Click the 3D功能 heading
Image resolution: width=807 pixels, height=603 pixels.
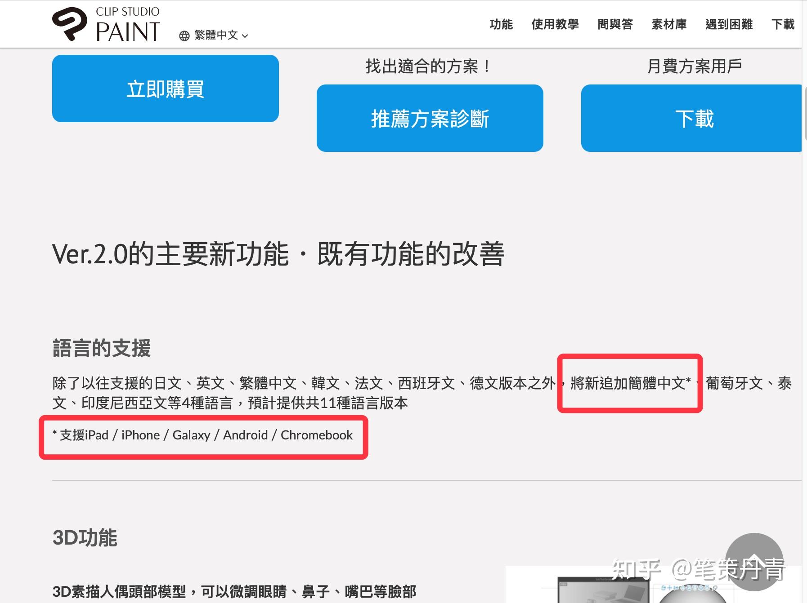point(85,537)
